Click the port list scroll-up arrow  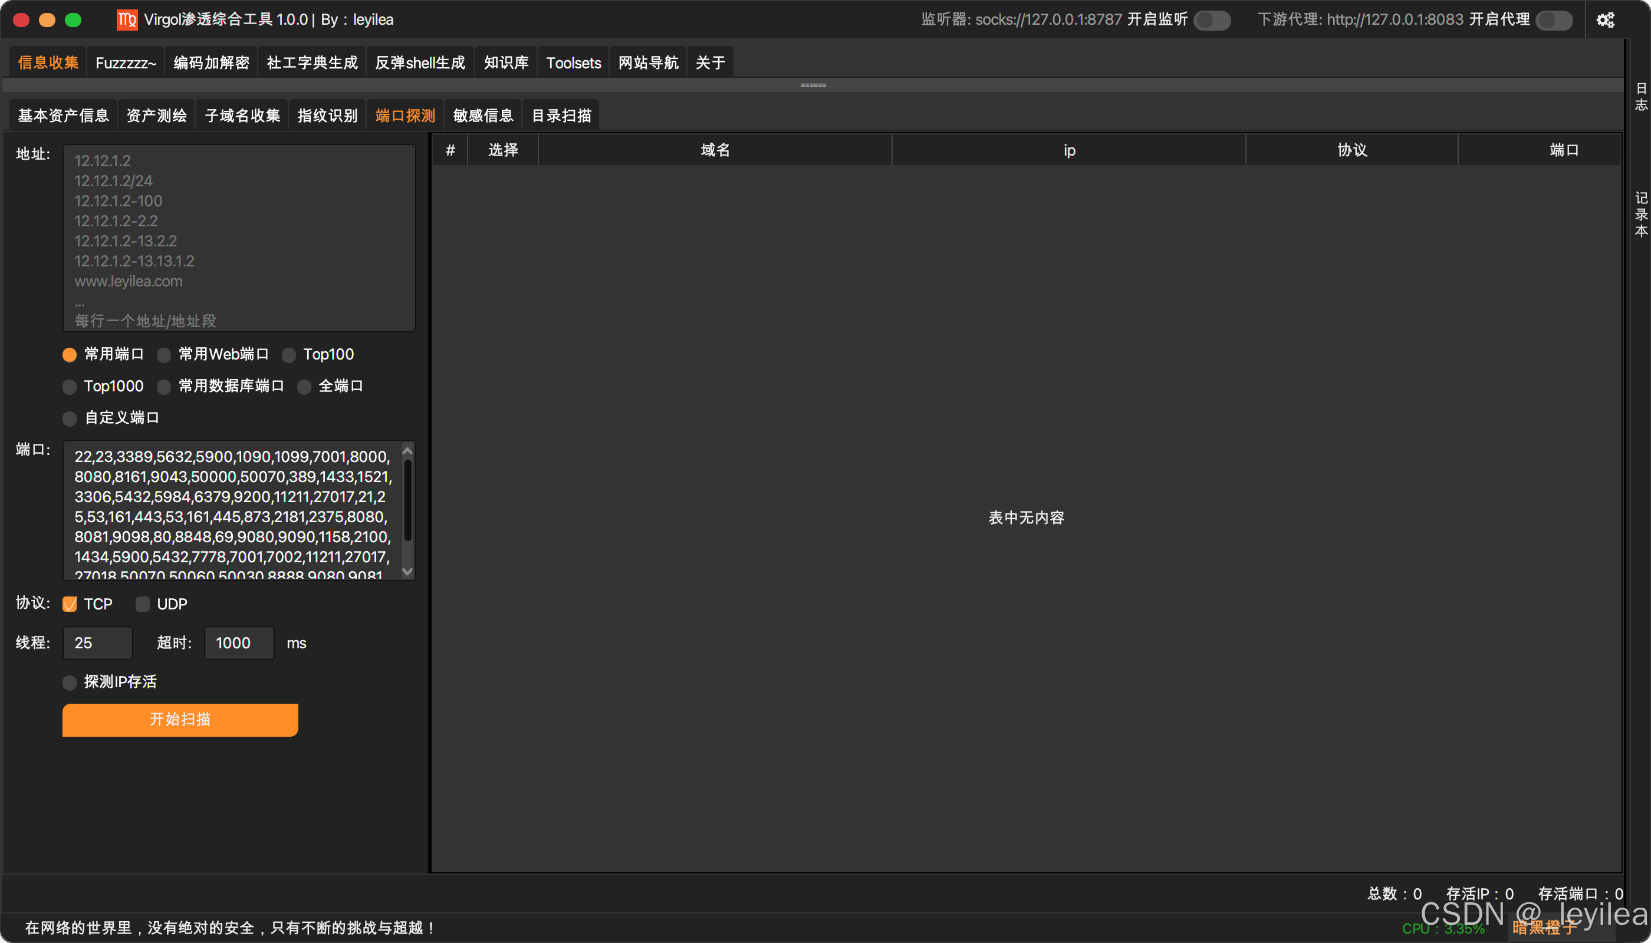(x=407, y=451)
